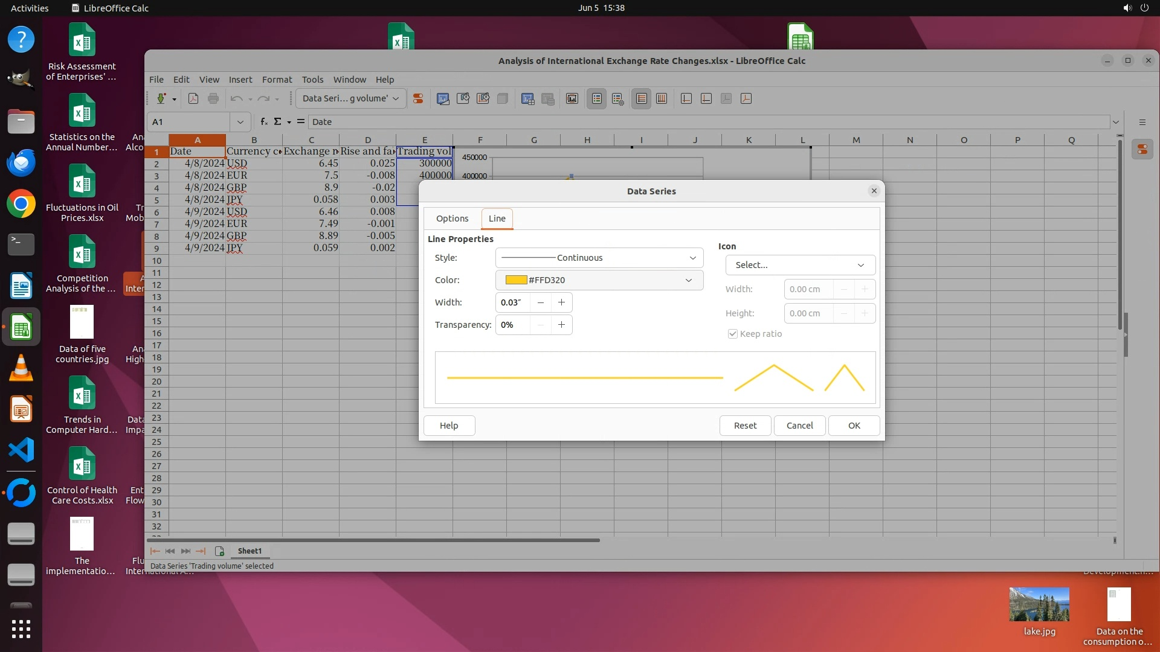1160x652 pixels.
Task: Click the Print icon in toolbar
Action: [x=213, y=98]
